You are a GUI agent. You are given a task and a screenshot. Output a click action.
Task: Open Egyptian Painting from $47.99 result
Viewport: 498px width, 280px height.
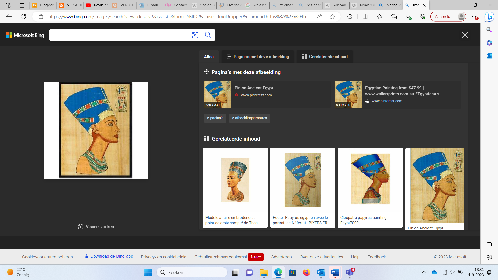[404, 91]
